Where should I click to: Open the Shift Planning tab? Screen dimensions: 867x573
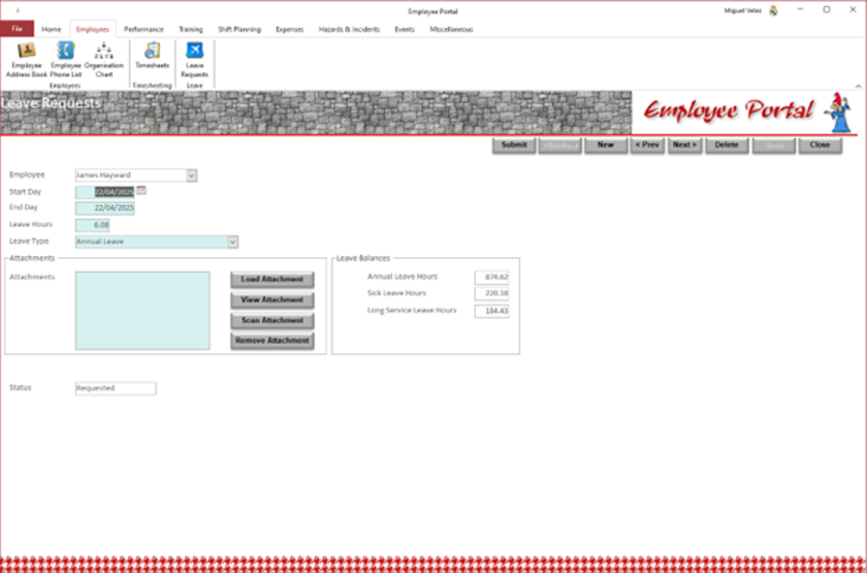pos(239,30)
